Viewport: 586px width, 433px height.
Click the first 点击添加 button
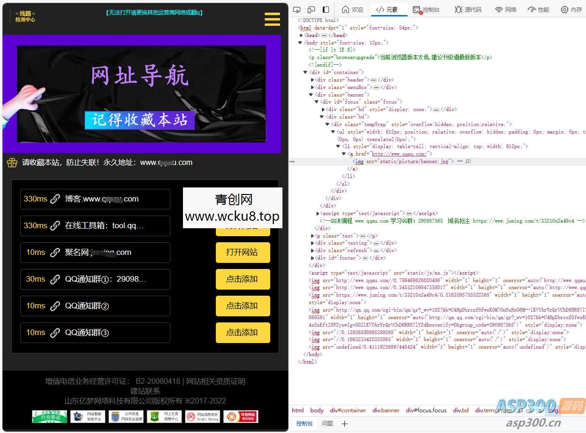[243, 279]
